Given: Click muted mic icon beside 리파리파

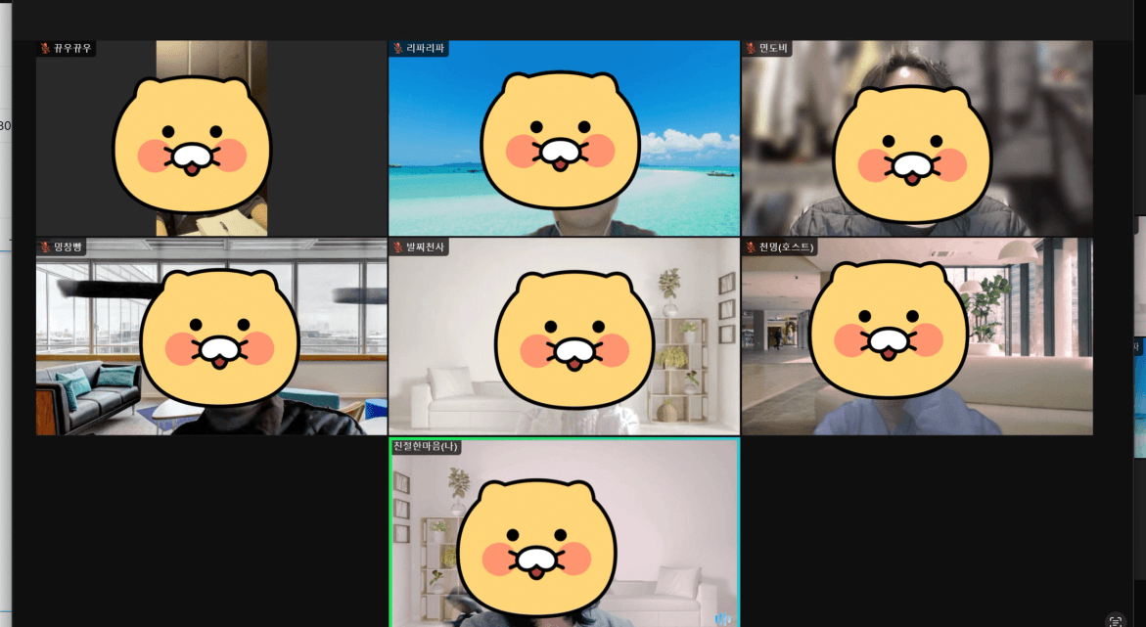Looking at the screenshot, I should pos(398,49).
